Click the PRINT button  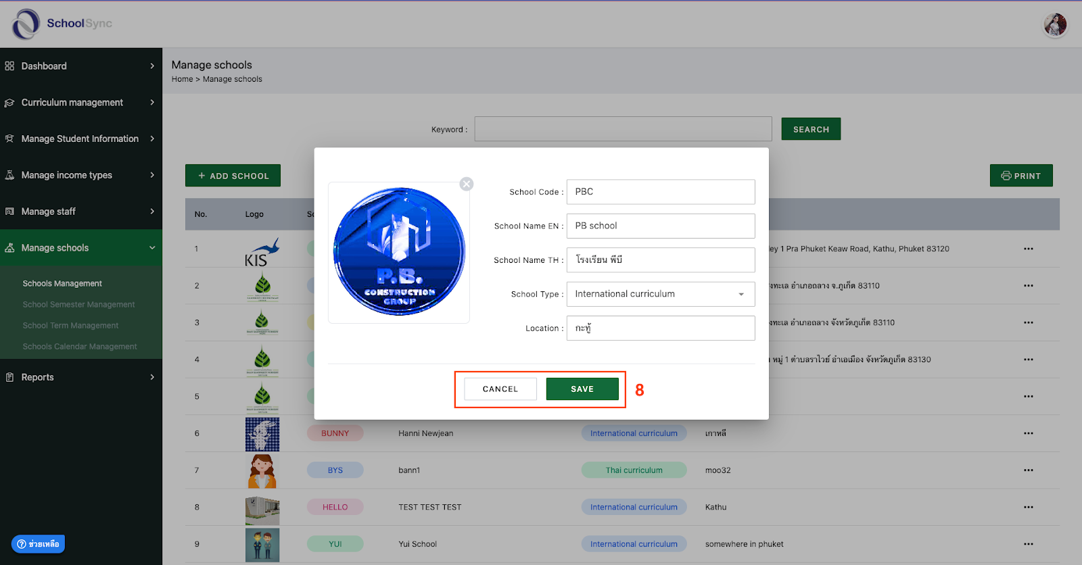coord(1021,176)
